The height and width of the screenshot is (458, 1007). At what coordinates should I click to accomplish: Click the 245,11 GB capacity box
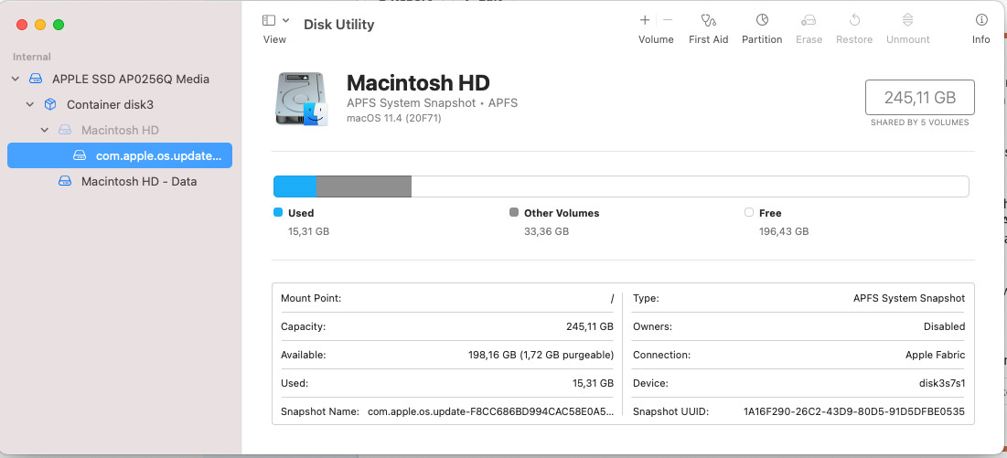pyautogui.click(x=920, y=98)
